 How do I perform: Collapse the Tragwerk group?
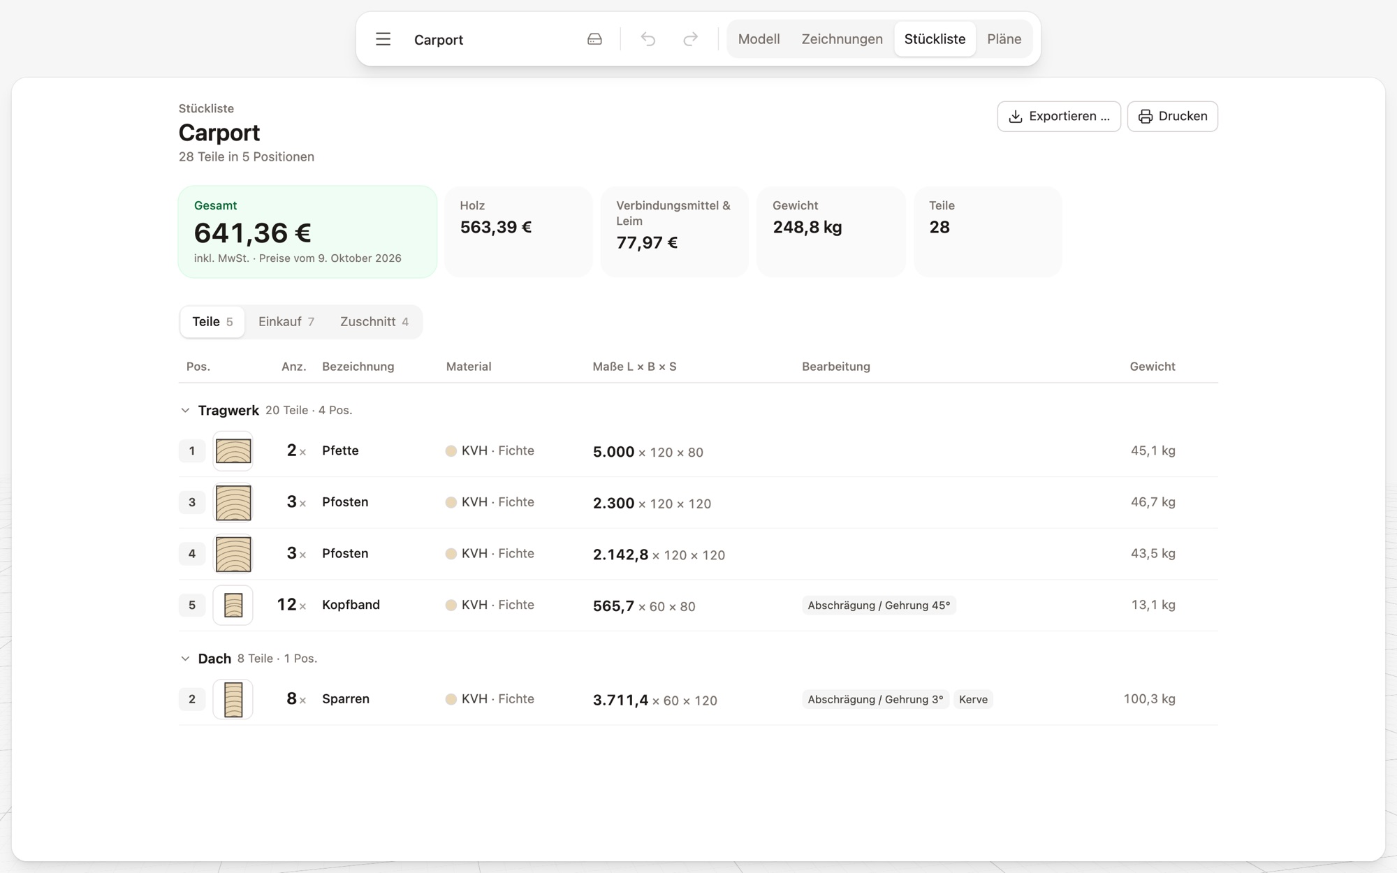coord(185,410)
